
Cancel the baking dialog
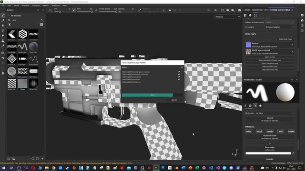coord(174,100)
